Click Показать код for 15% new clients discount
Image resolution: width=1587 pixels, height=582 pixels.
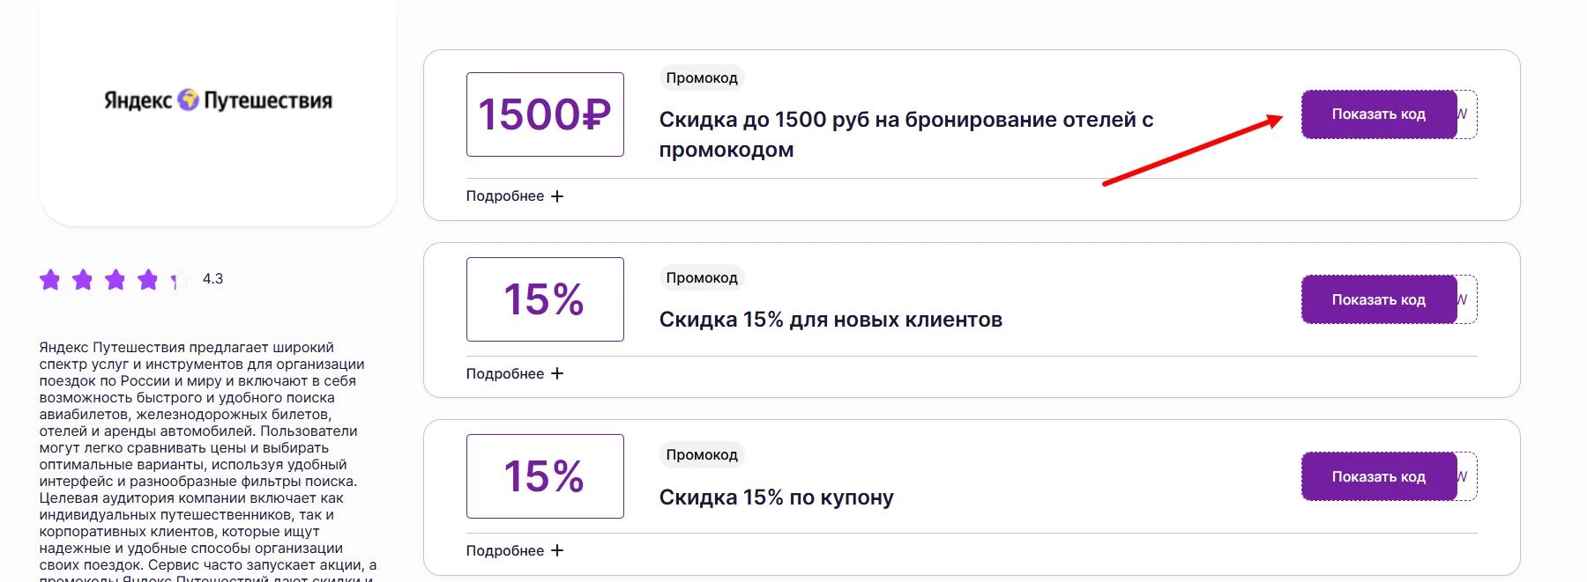[x=1378, y=299]
